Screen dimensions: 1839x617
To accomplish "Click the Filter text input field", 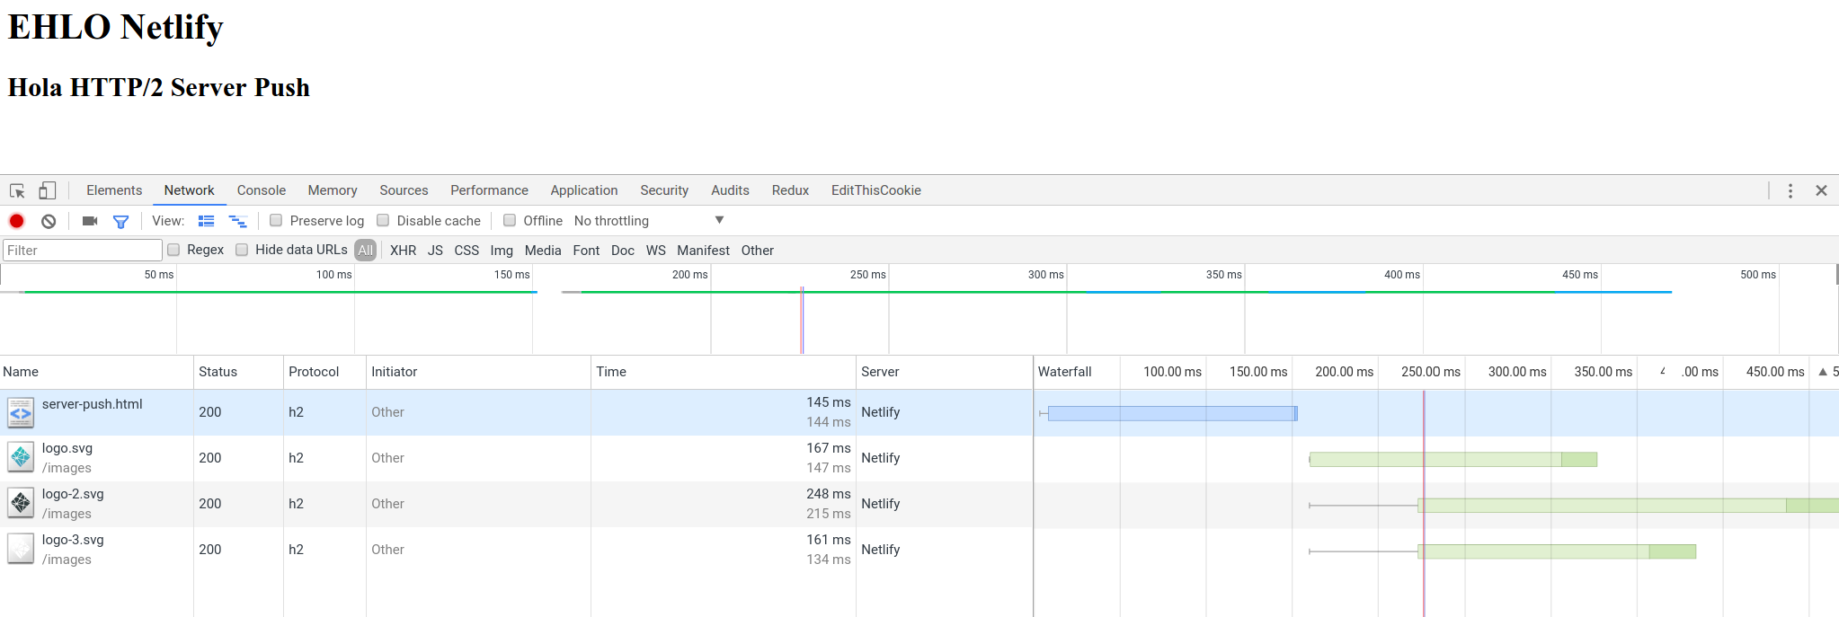I will coord(82,251).
